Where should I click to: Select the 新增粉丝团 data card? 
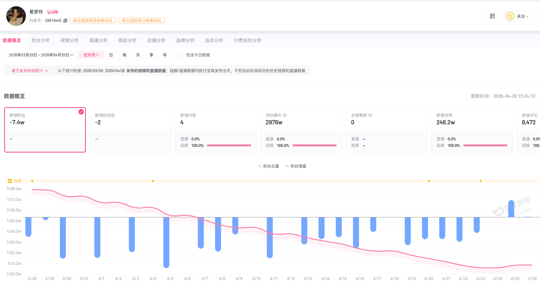(x=130, y=130)
